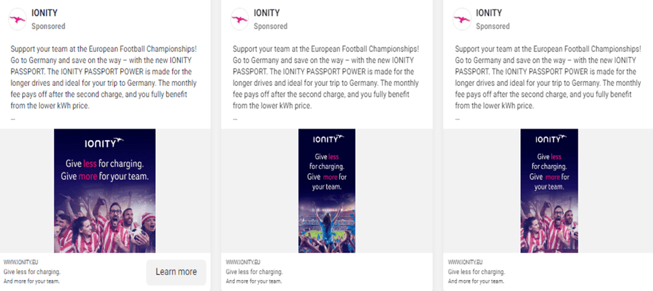Viewport: 653px width, 291px height.
Task: Open the narrow fans image in the right ad
Action: pos(549,191)
